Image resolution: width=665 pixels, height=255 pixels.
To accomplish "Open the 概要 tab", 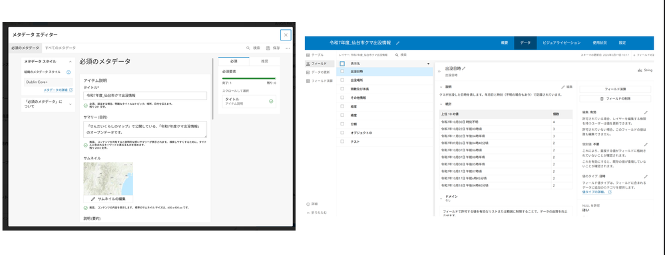I will (505, 43).
